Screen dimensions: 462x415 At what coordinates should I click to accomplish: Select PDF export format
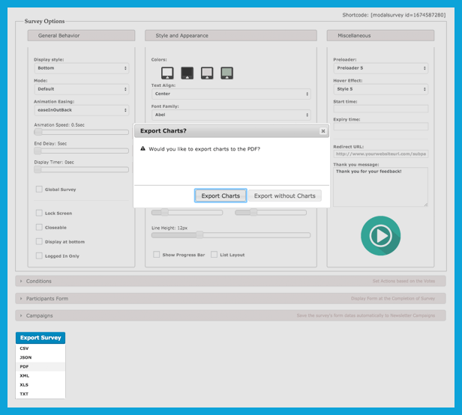40,366
